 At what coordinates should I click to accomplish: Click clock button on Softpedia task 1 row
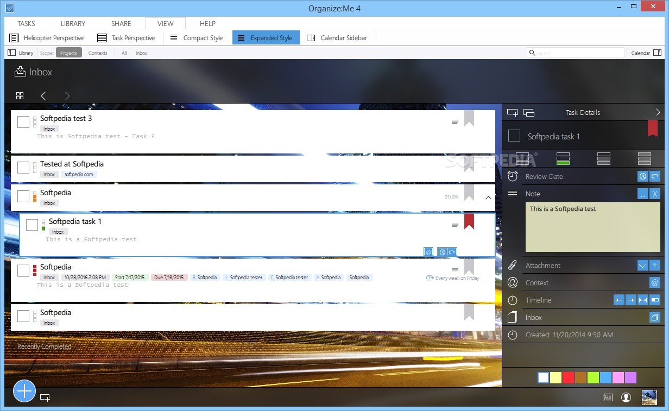[x=443, y=252]
